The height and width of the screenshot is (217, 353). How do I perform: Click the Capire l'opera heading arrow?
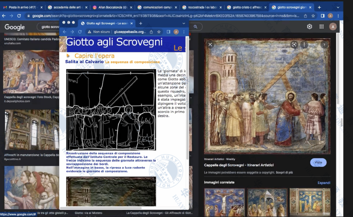point(68,56)
